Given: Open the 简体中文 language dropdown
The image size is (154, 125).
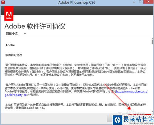Looking at the screenshot, I should pos(16,34).
